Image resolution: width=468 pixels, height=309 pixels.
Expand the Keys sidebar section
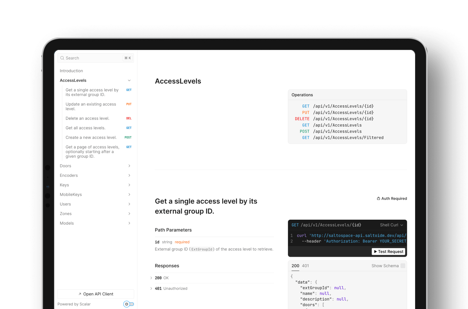(x=129, y=185)
